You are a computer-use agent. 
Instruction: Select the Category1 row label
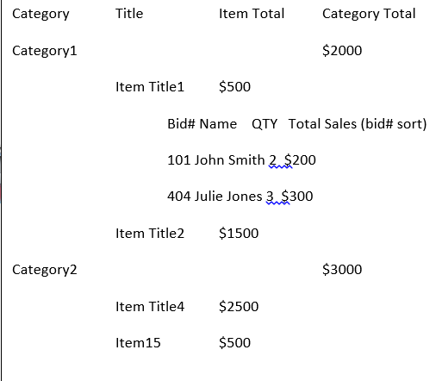point(45,51)
